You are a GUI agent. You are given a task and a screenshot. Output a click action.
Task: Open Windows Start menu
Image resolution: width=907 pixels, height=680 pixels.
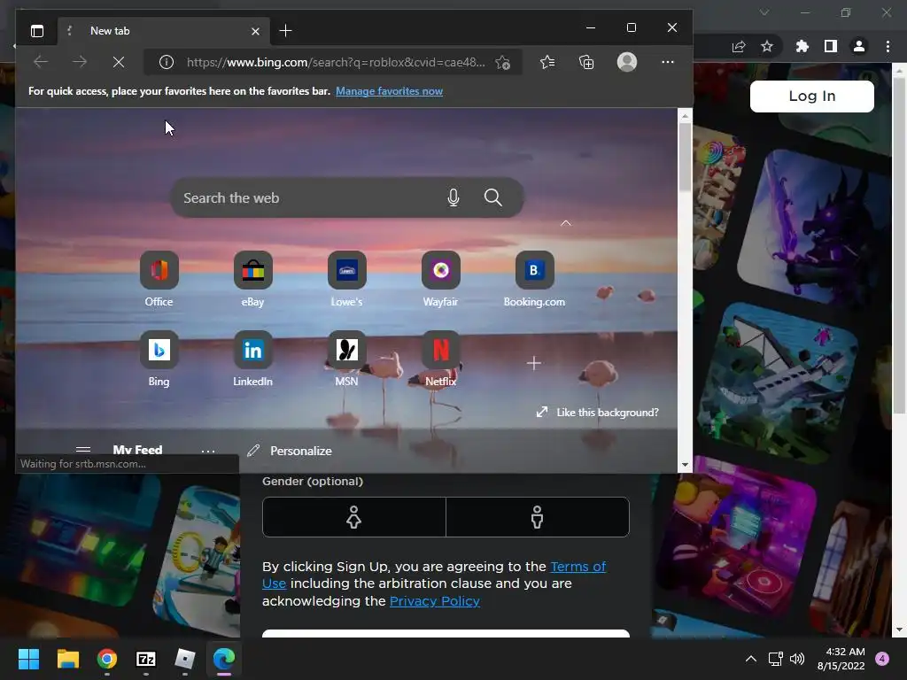click(x=28, y=659)
